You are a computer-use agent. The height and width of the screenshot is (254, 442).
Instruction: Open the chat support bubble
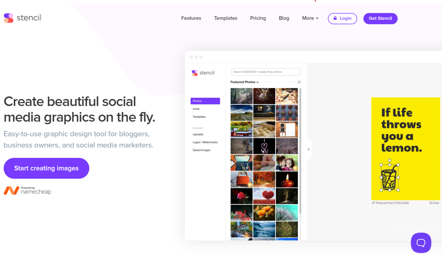point(421,243)
